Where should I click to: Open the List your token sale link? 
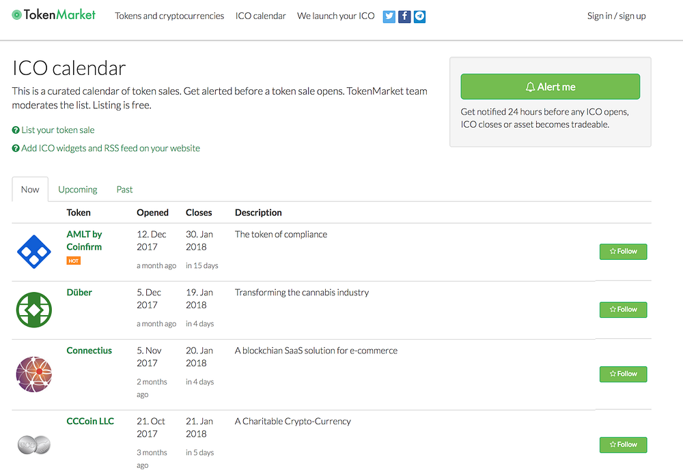57,130
